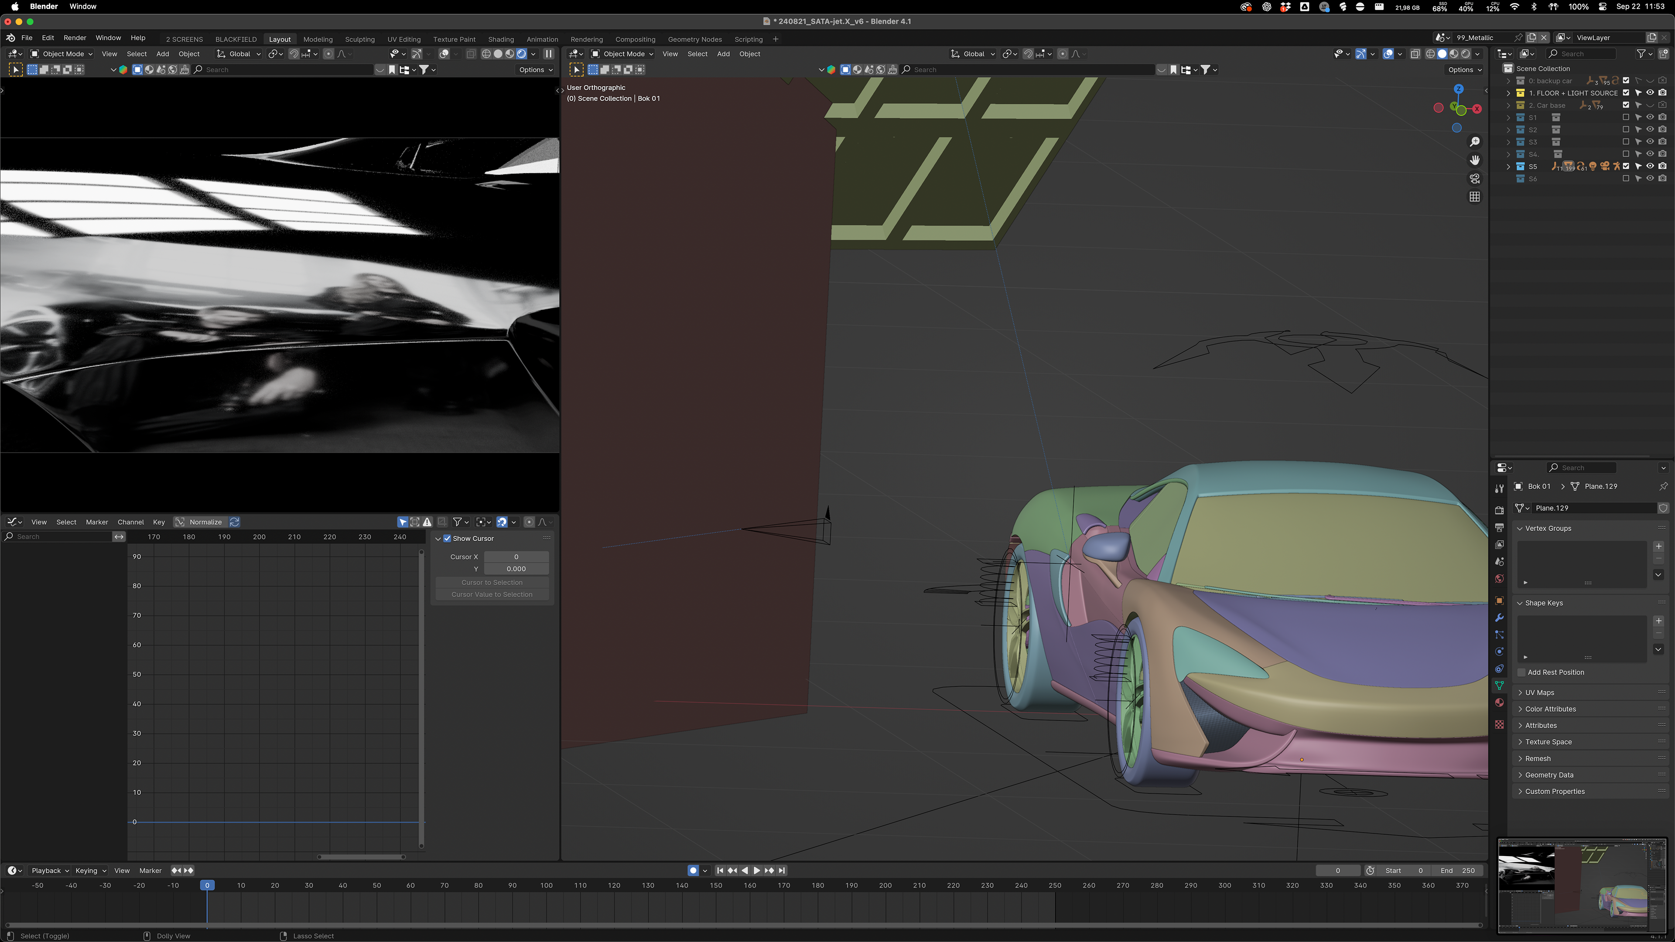
Task: Exclude 2. Car base collection checkbox
Action: pos(1626,105)
